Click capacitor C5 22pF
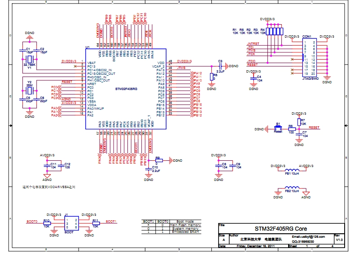 23,99
